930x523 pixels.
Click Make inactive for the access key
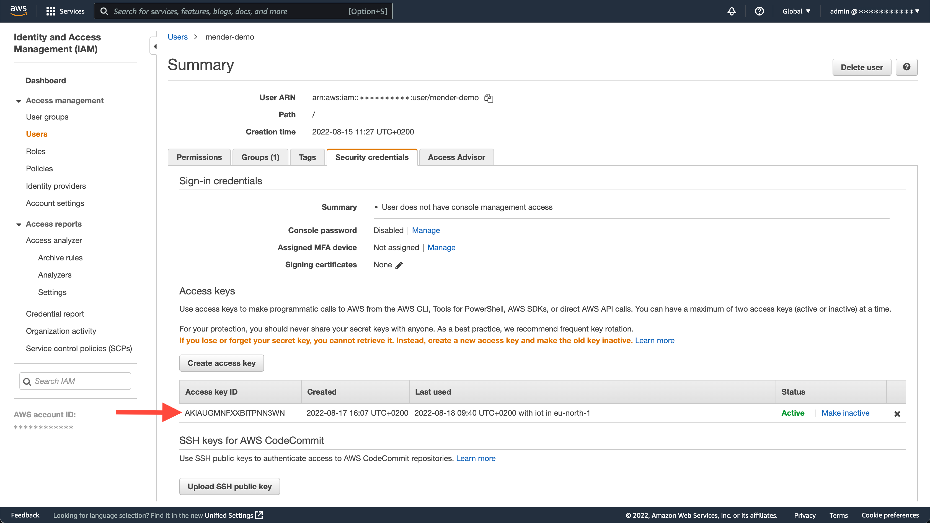(845, 413)
